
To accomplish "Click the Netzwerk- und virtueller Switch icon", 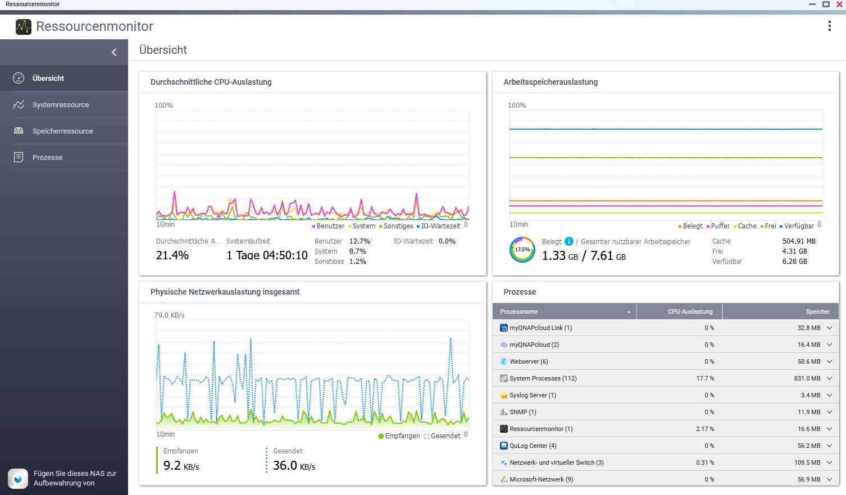I will click(504, 462).
